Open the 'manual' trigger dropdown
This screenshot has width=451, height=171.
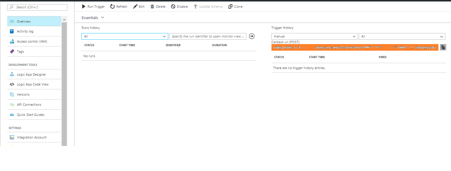tap(314, 36)
